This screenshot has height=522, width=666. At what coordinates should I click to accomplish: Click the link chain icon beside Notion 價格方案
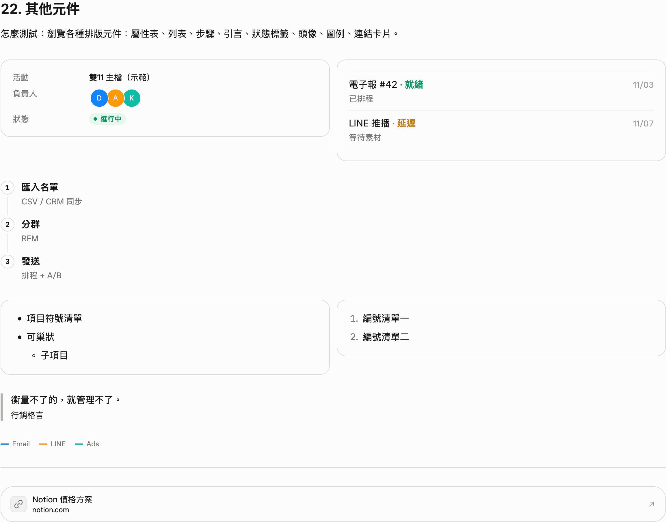coord(18,504)
